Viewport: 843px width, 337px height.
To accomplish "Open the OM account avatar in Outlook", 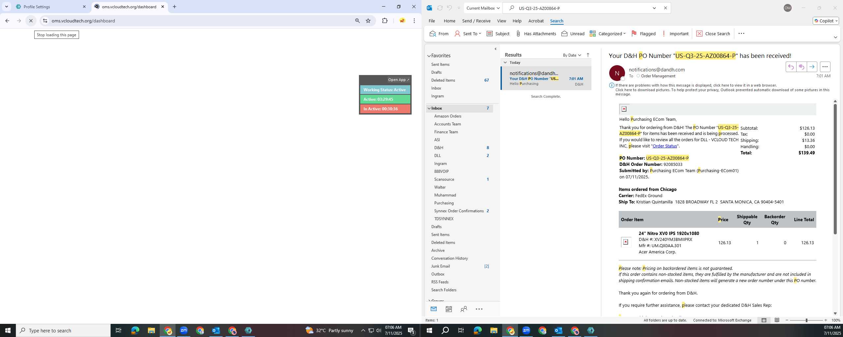I will (787, 8).
